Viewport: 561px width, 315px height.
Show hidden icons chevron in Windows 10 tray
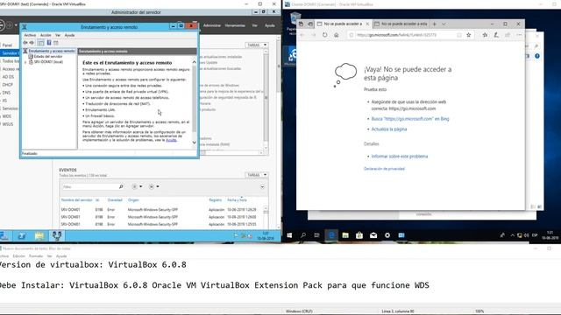512,235
